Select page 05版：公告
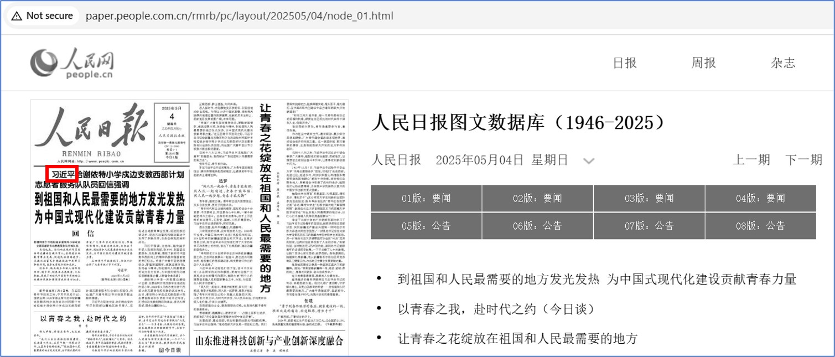The height and width of the screenshot is (357, 835). click(426, 226)
